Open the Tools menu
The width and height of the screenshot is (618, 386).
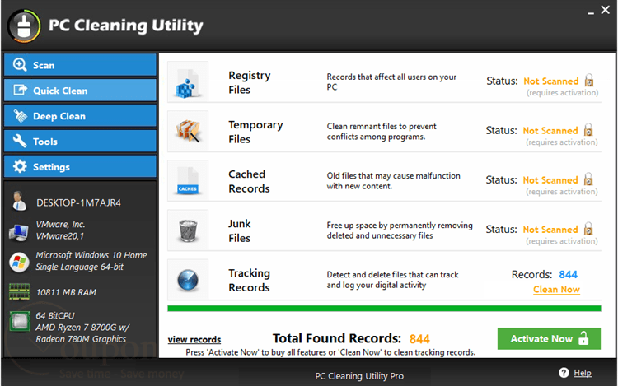point(81,141)
